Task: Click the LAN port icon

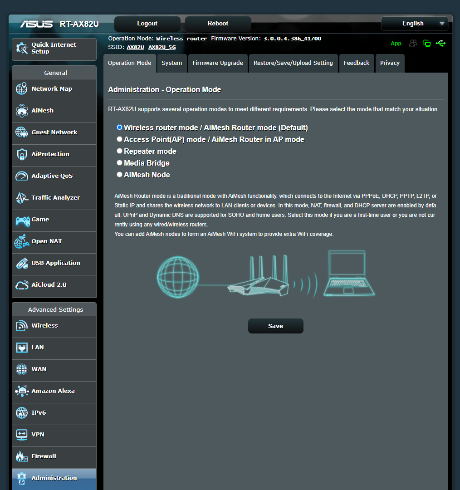Action: [x=22, y=347]
